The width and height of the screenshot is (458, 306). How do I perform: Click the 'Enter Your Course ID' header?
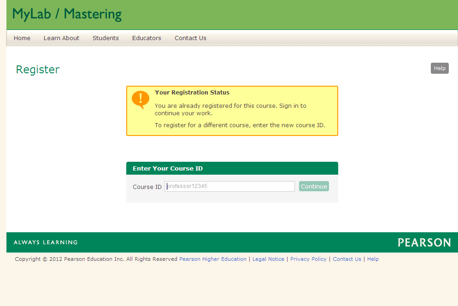click(168, 168)
